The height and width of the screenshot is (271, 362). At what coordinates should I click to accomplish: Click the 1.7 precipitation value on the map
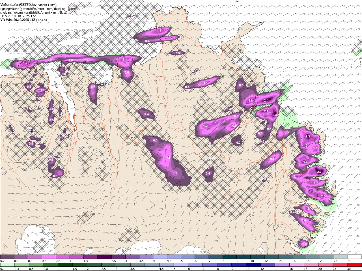(25, 63)
